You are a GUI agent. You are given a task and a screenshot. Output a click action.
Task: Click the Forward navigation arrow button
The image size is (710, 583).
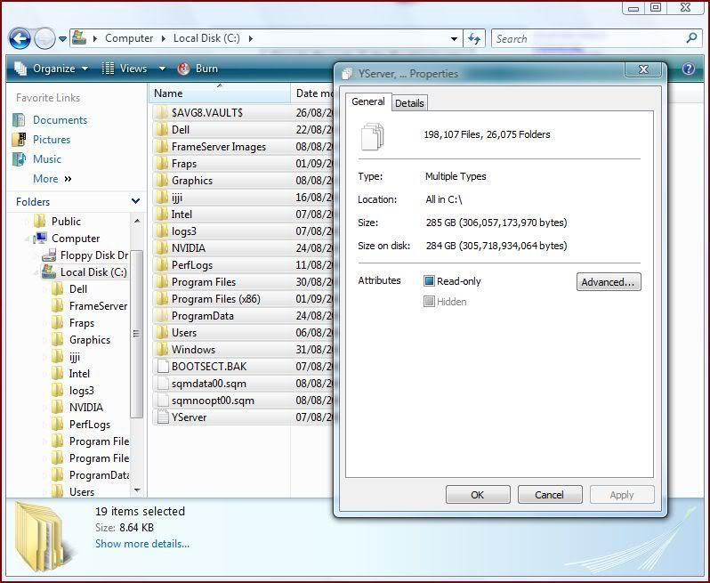[x=44, y=39]
